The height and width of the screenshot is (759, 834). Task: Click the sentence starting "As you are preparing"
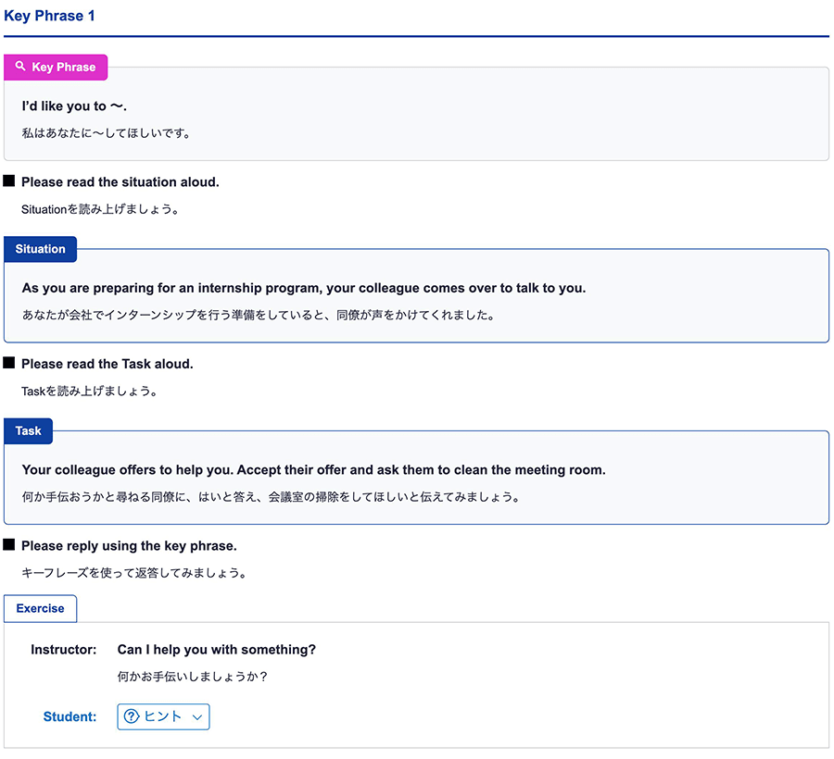tap(304, 288)
